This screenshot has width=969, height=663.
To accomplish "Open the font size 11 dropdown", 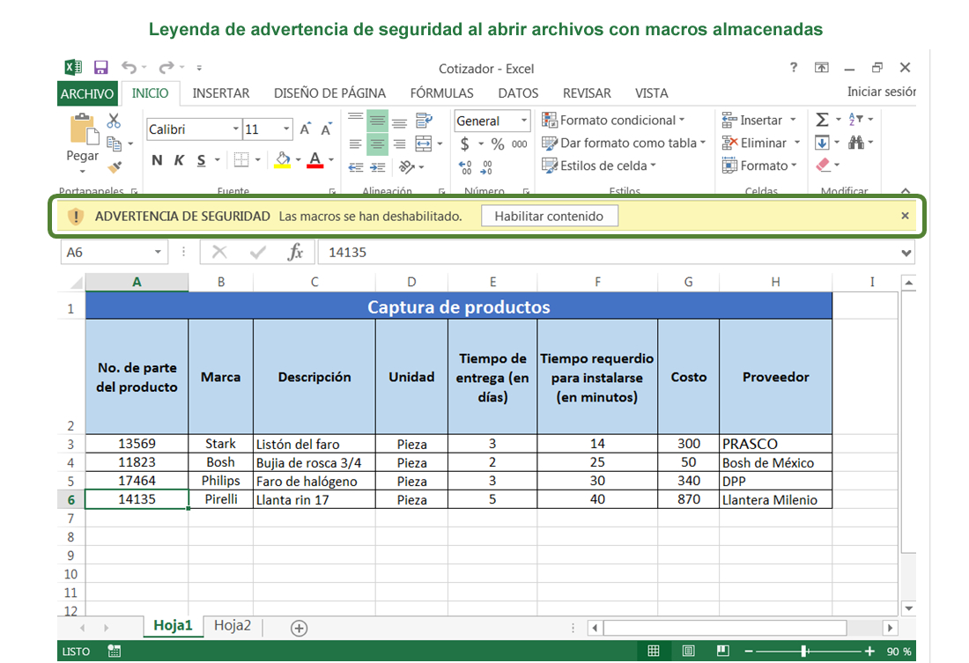I will click(286, 129).
